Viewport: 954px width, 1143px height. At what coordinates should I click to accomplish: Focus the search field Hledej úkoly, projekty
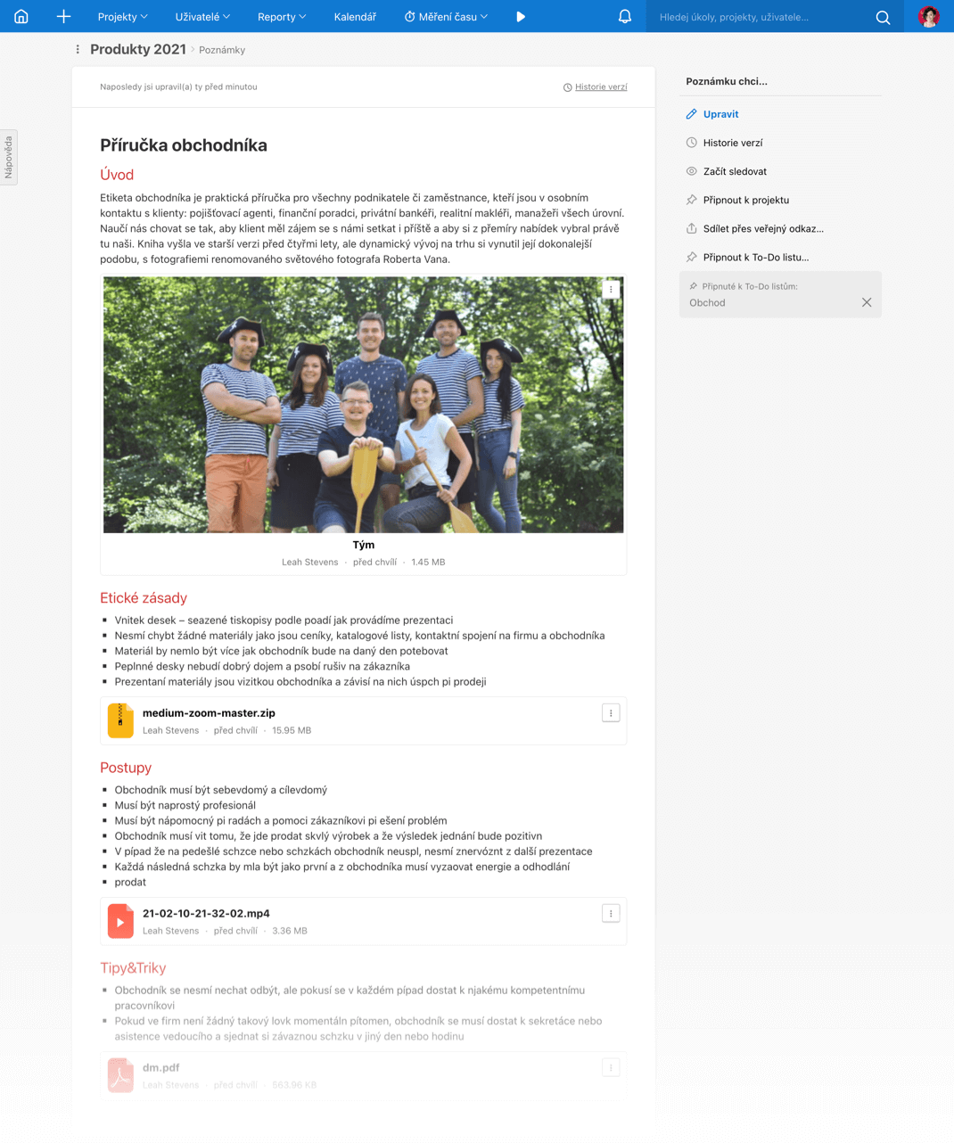pyautogui.click(x=758, y=17)
